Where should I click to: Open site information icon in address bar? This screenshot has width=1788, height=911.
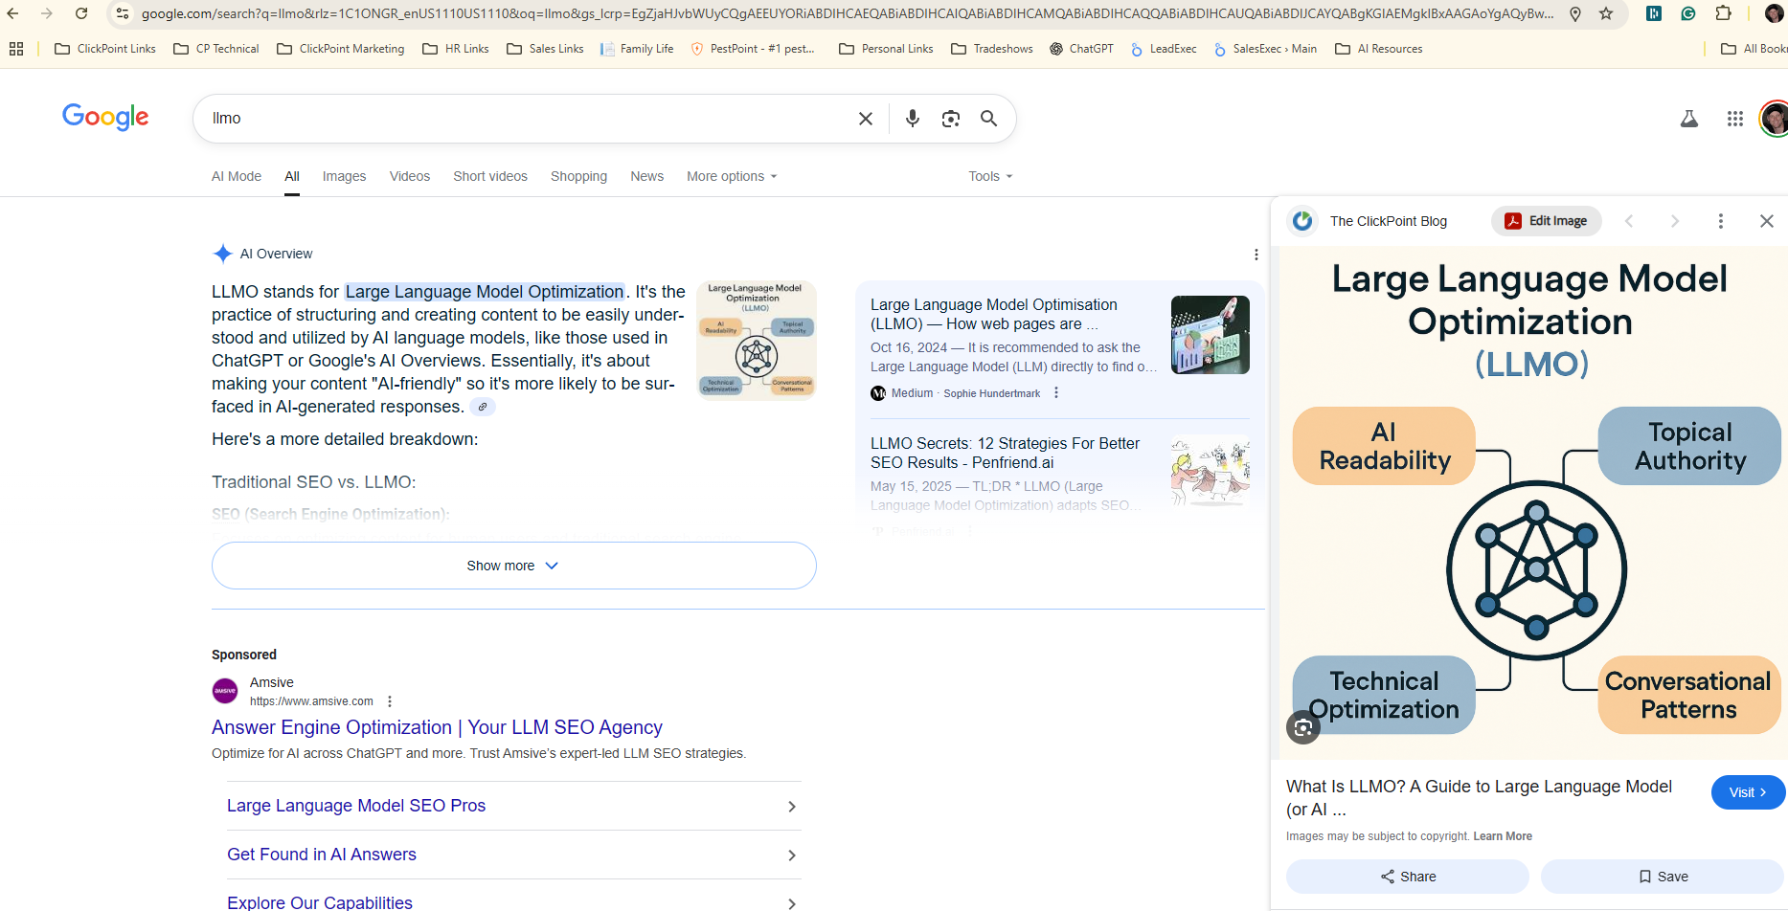pyautogui.click(x=123, y=13)
